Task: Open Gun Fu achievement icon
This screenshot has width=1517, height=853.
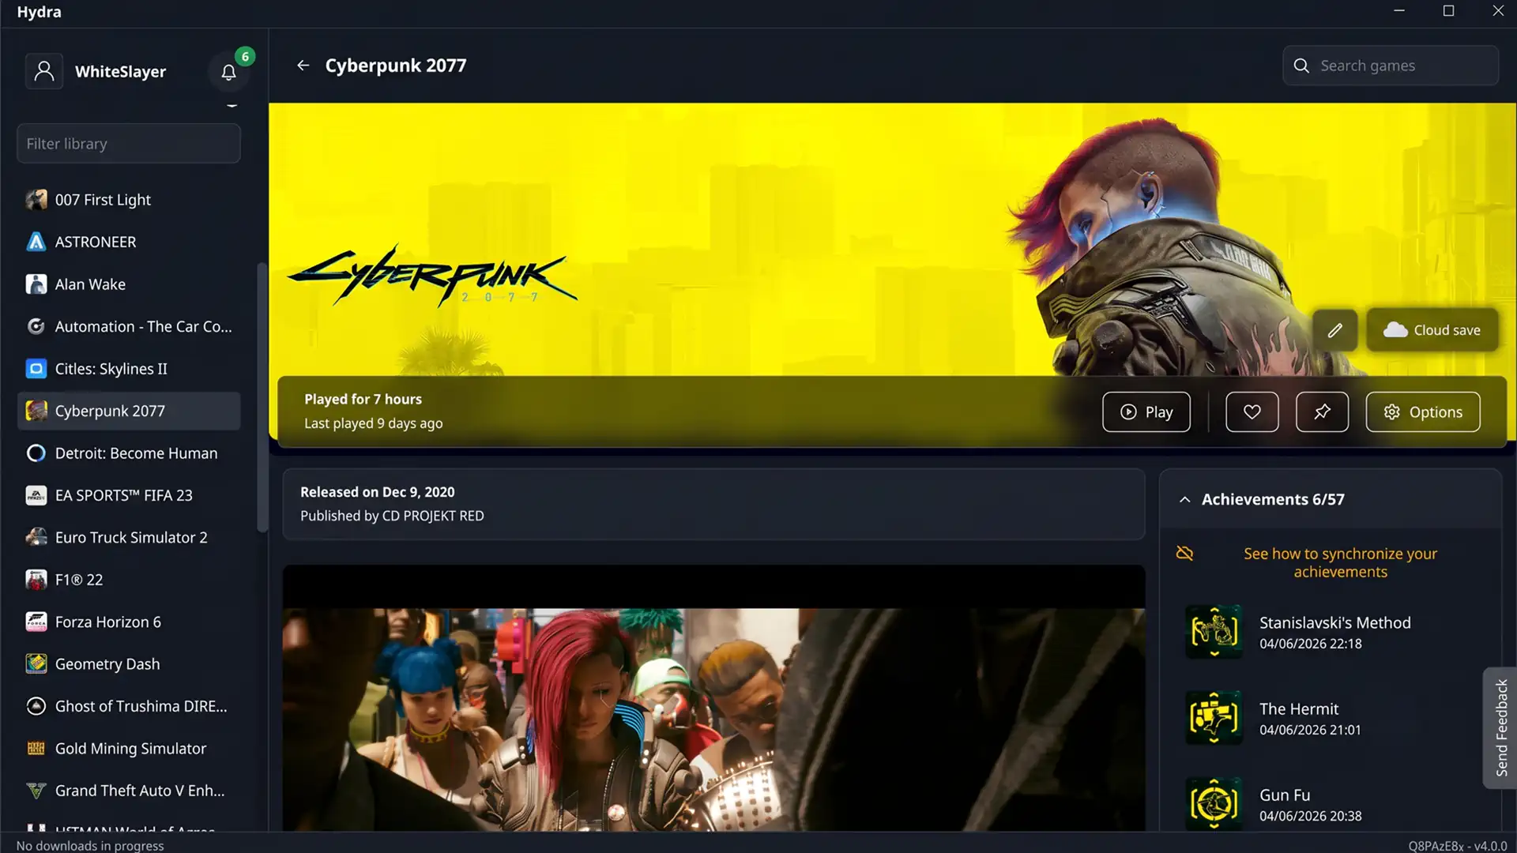Action: click(1214, 803)
